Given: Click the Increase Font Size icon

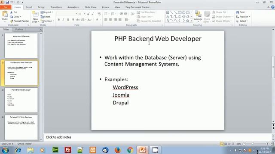Looking at the screenshot, I should pos(88,14).
